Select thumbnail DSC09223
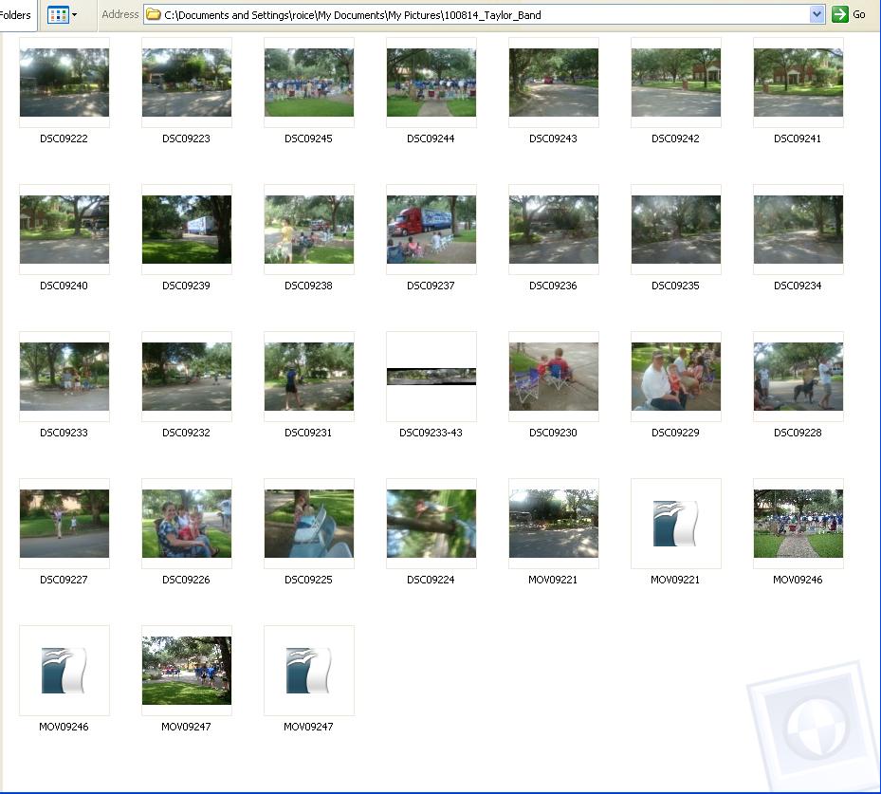881x794 pixels. 187,83
